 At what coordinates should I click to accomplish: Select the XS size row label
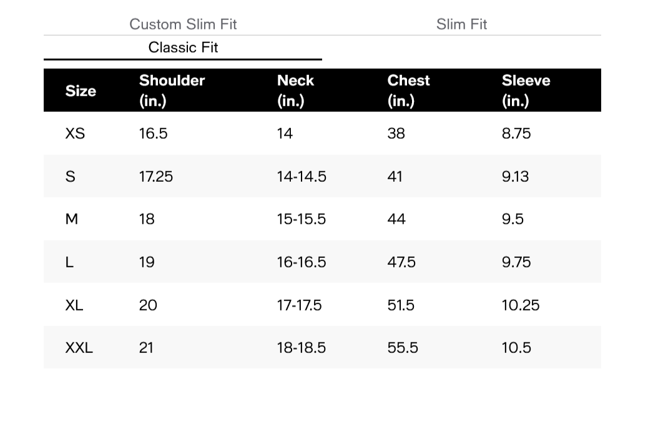[x=75, y=134]
